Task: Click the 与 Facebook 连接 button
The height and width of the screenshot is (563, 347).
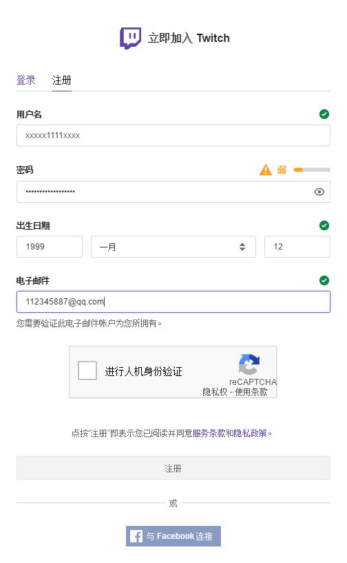Action: (173, 536)
